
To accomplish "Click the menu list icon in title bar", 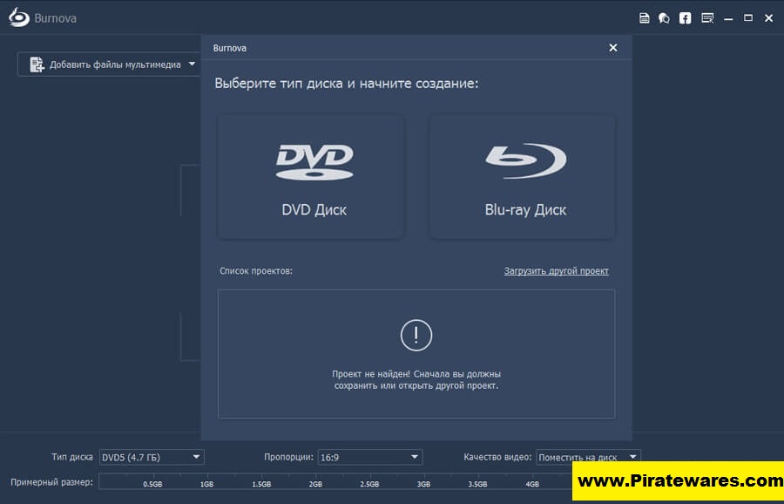I will point(707,17).
